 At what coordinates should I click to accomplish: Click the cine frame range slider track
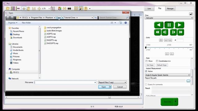tap(169, 47)
